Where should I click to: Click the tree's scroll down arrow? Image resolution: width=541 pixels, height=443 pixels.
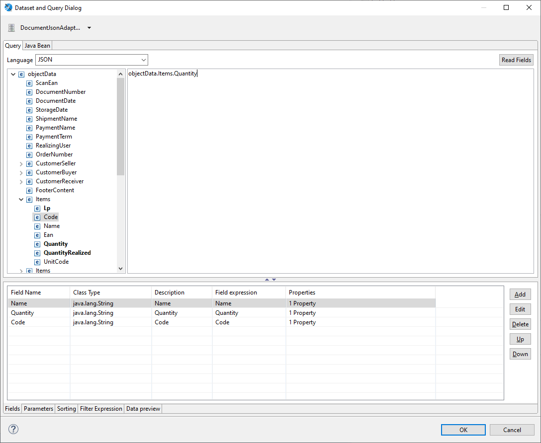[120, 269]
